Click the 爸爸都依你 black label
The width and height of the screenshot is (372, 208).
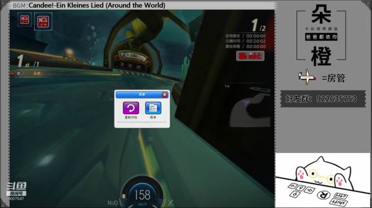(321, 37)
